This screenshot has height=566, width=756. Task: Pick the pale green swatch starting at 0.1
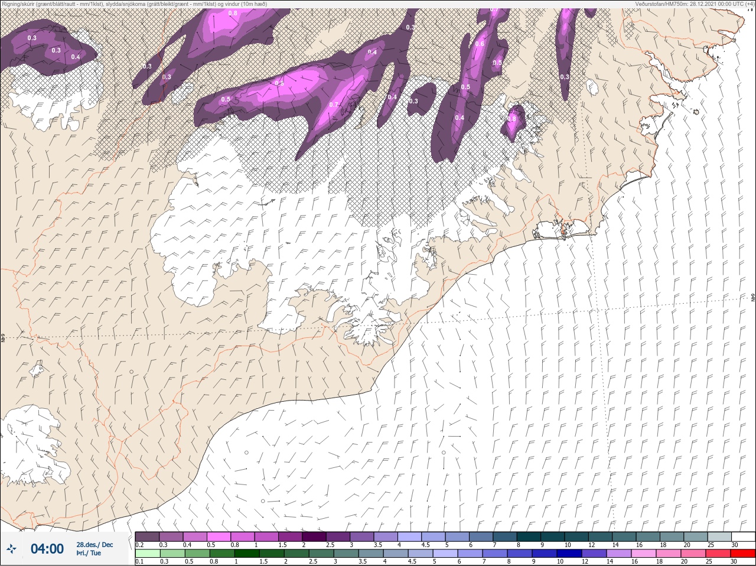click(147, 554)
